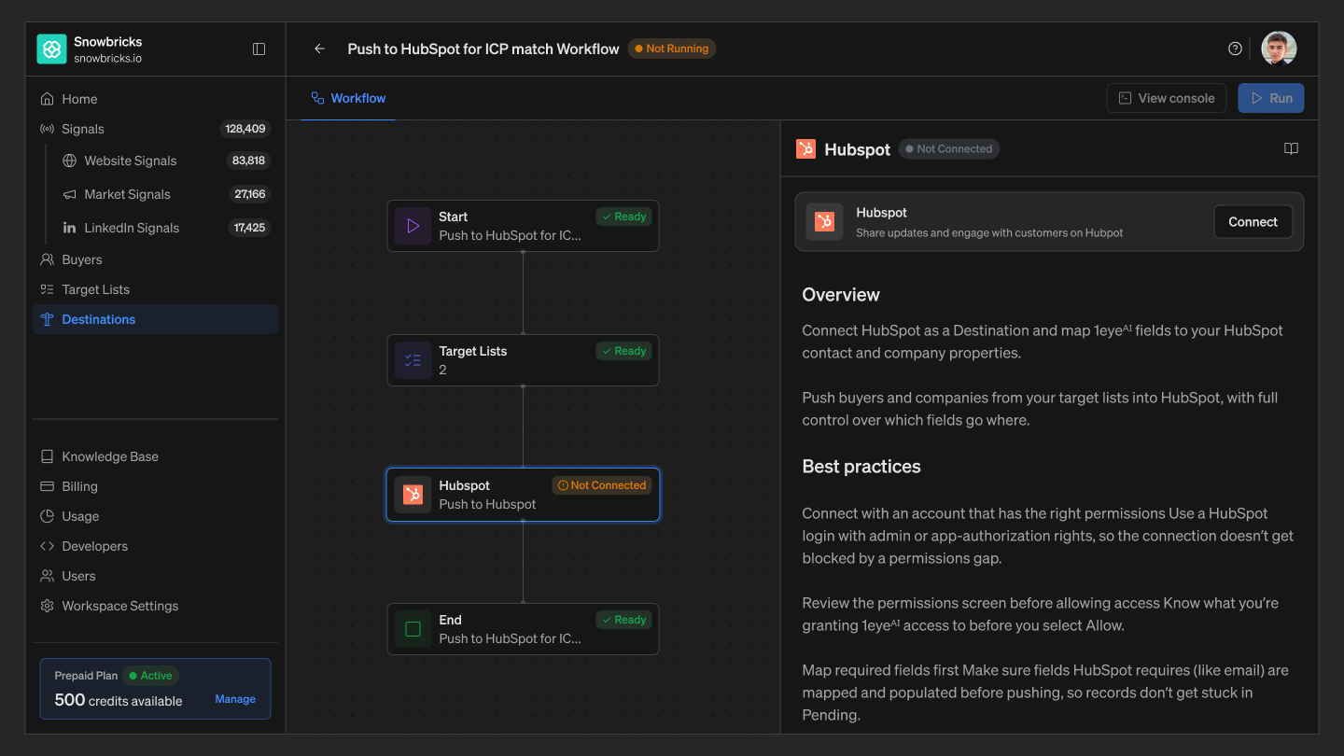
Task: Click the snowbricks.io domain text
Action: tap(108, 59)
